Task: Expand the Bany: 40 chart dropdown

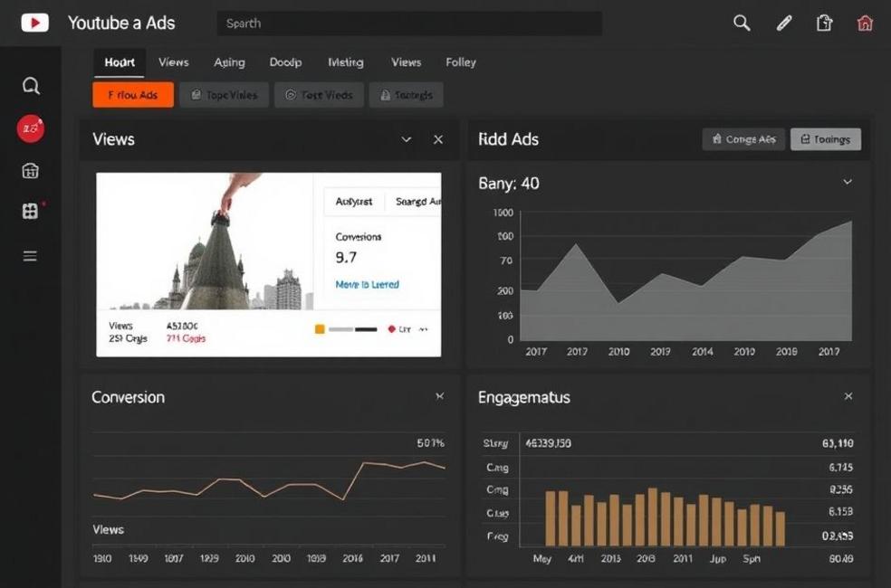Action: tap(848, 183)
